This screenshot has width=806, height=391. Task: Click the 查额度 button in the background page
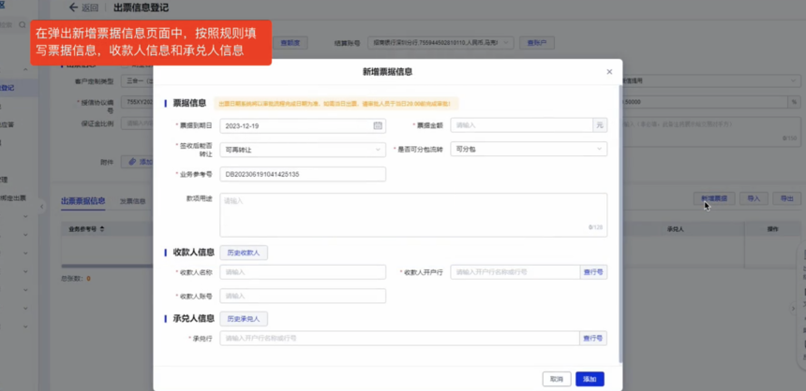tap(290, 43)
